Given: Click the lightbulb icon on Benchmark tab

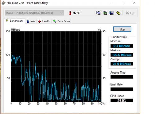Looking at the screenshot, I should coord(7,21).
